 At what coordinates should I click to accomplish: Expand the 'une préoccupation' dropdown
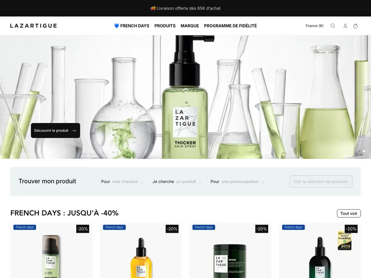pos(243,181)
